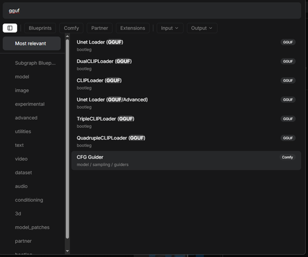Screen dimensions: 308x257
Task: Focus the search field containing gguf
Action: point(152,10)
